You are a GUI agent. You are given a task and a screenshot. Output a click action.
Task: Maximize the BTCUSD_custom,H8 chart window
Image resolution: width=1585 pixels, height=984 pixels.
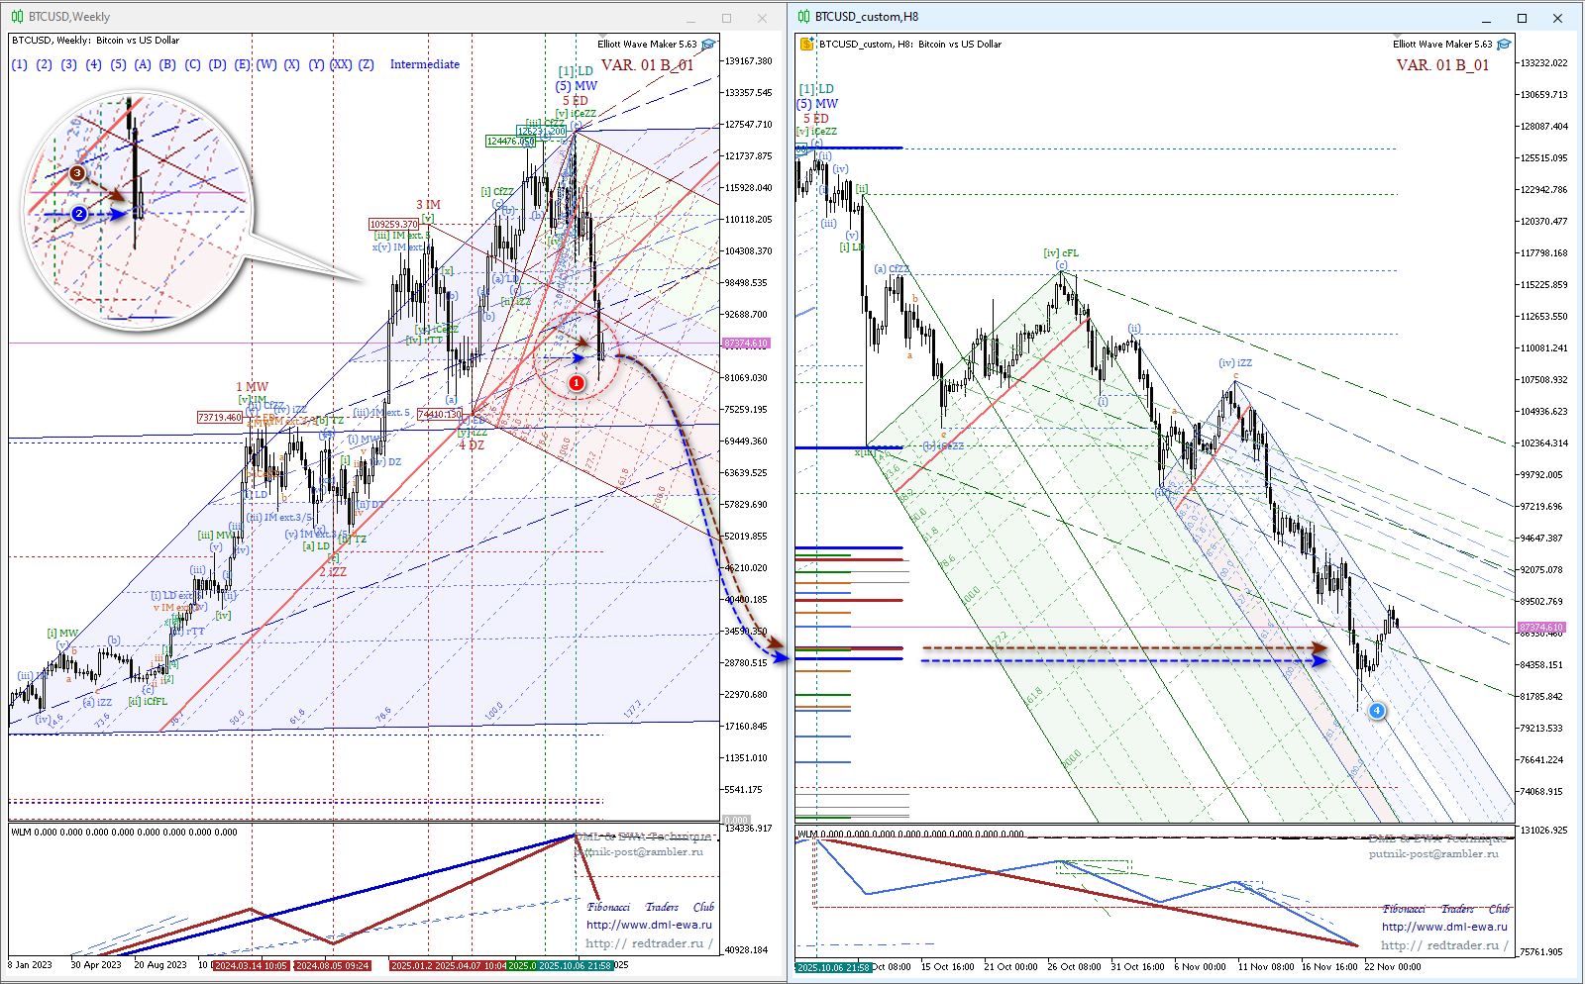[x=1522, y=18]
